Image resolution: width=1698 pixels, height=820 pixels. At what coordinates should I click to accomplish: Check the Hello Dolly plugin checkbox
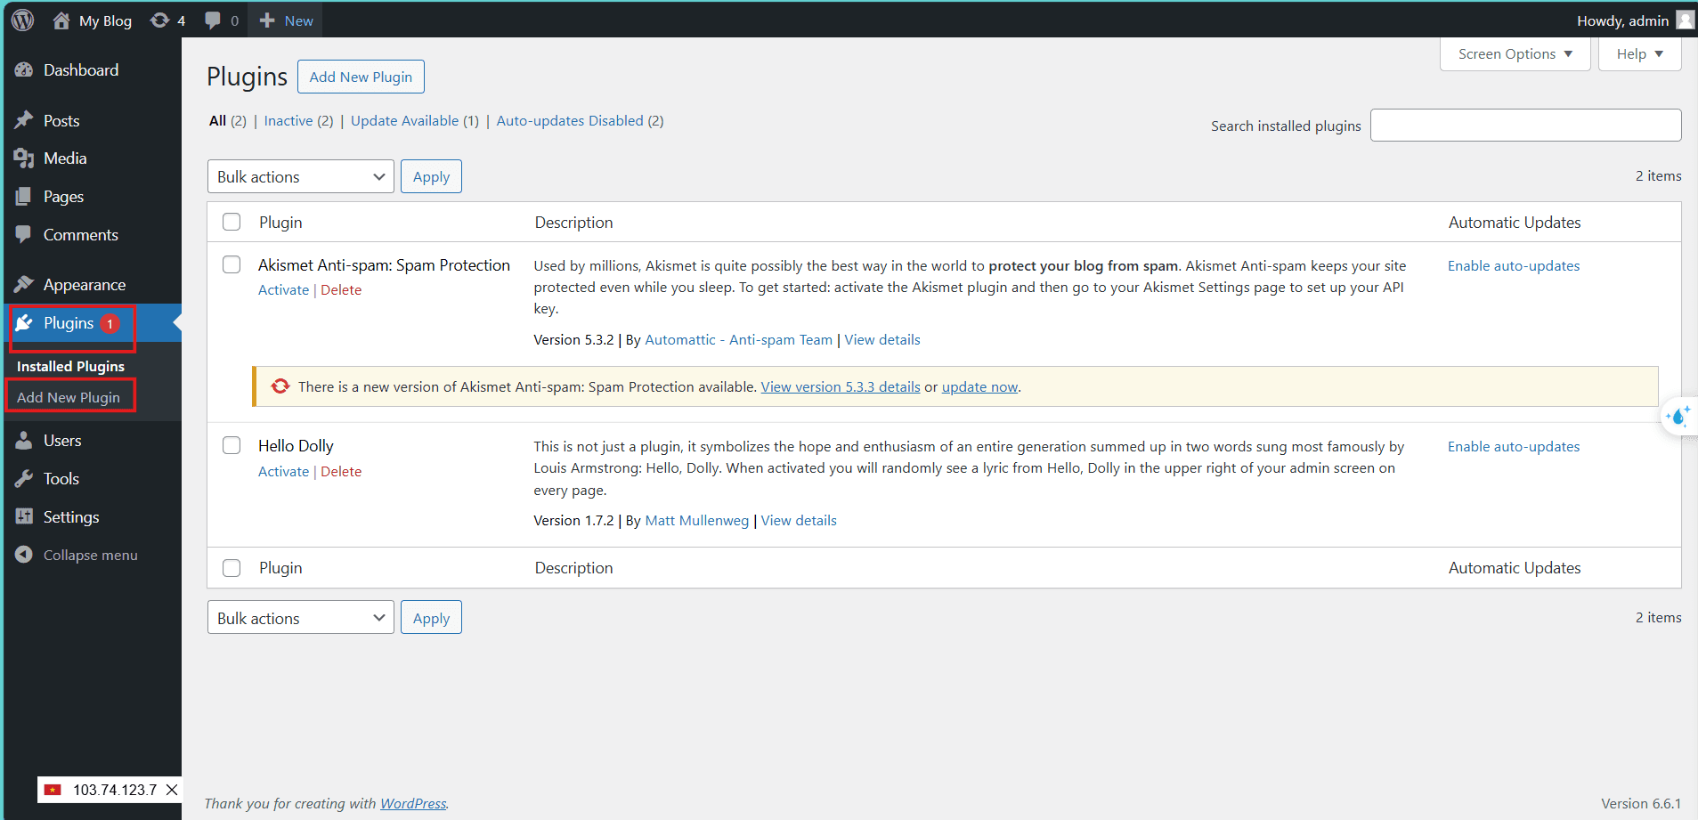click(x=232, y=445)
